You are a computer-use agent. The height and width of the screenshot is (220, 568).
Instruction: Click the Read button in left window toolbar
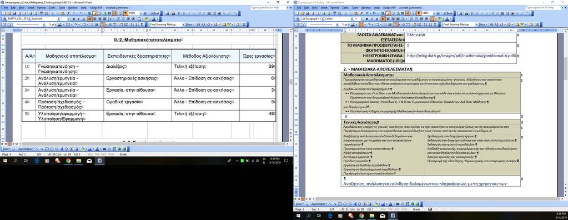click(x=155, y=13)
